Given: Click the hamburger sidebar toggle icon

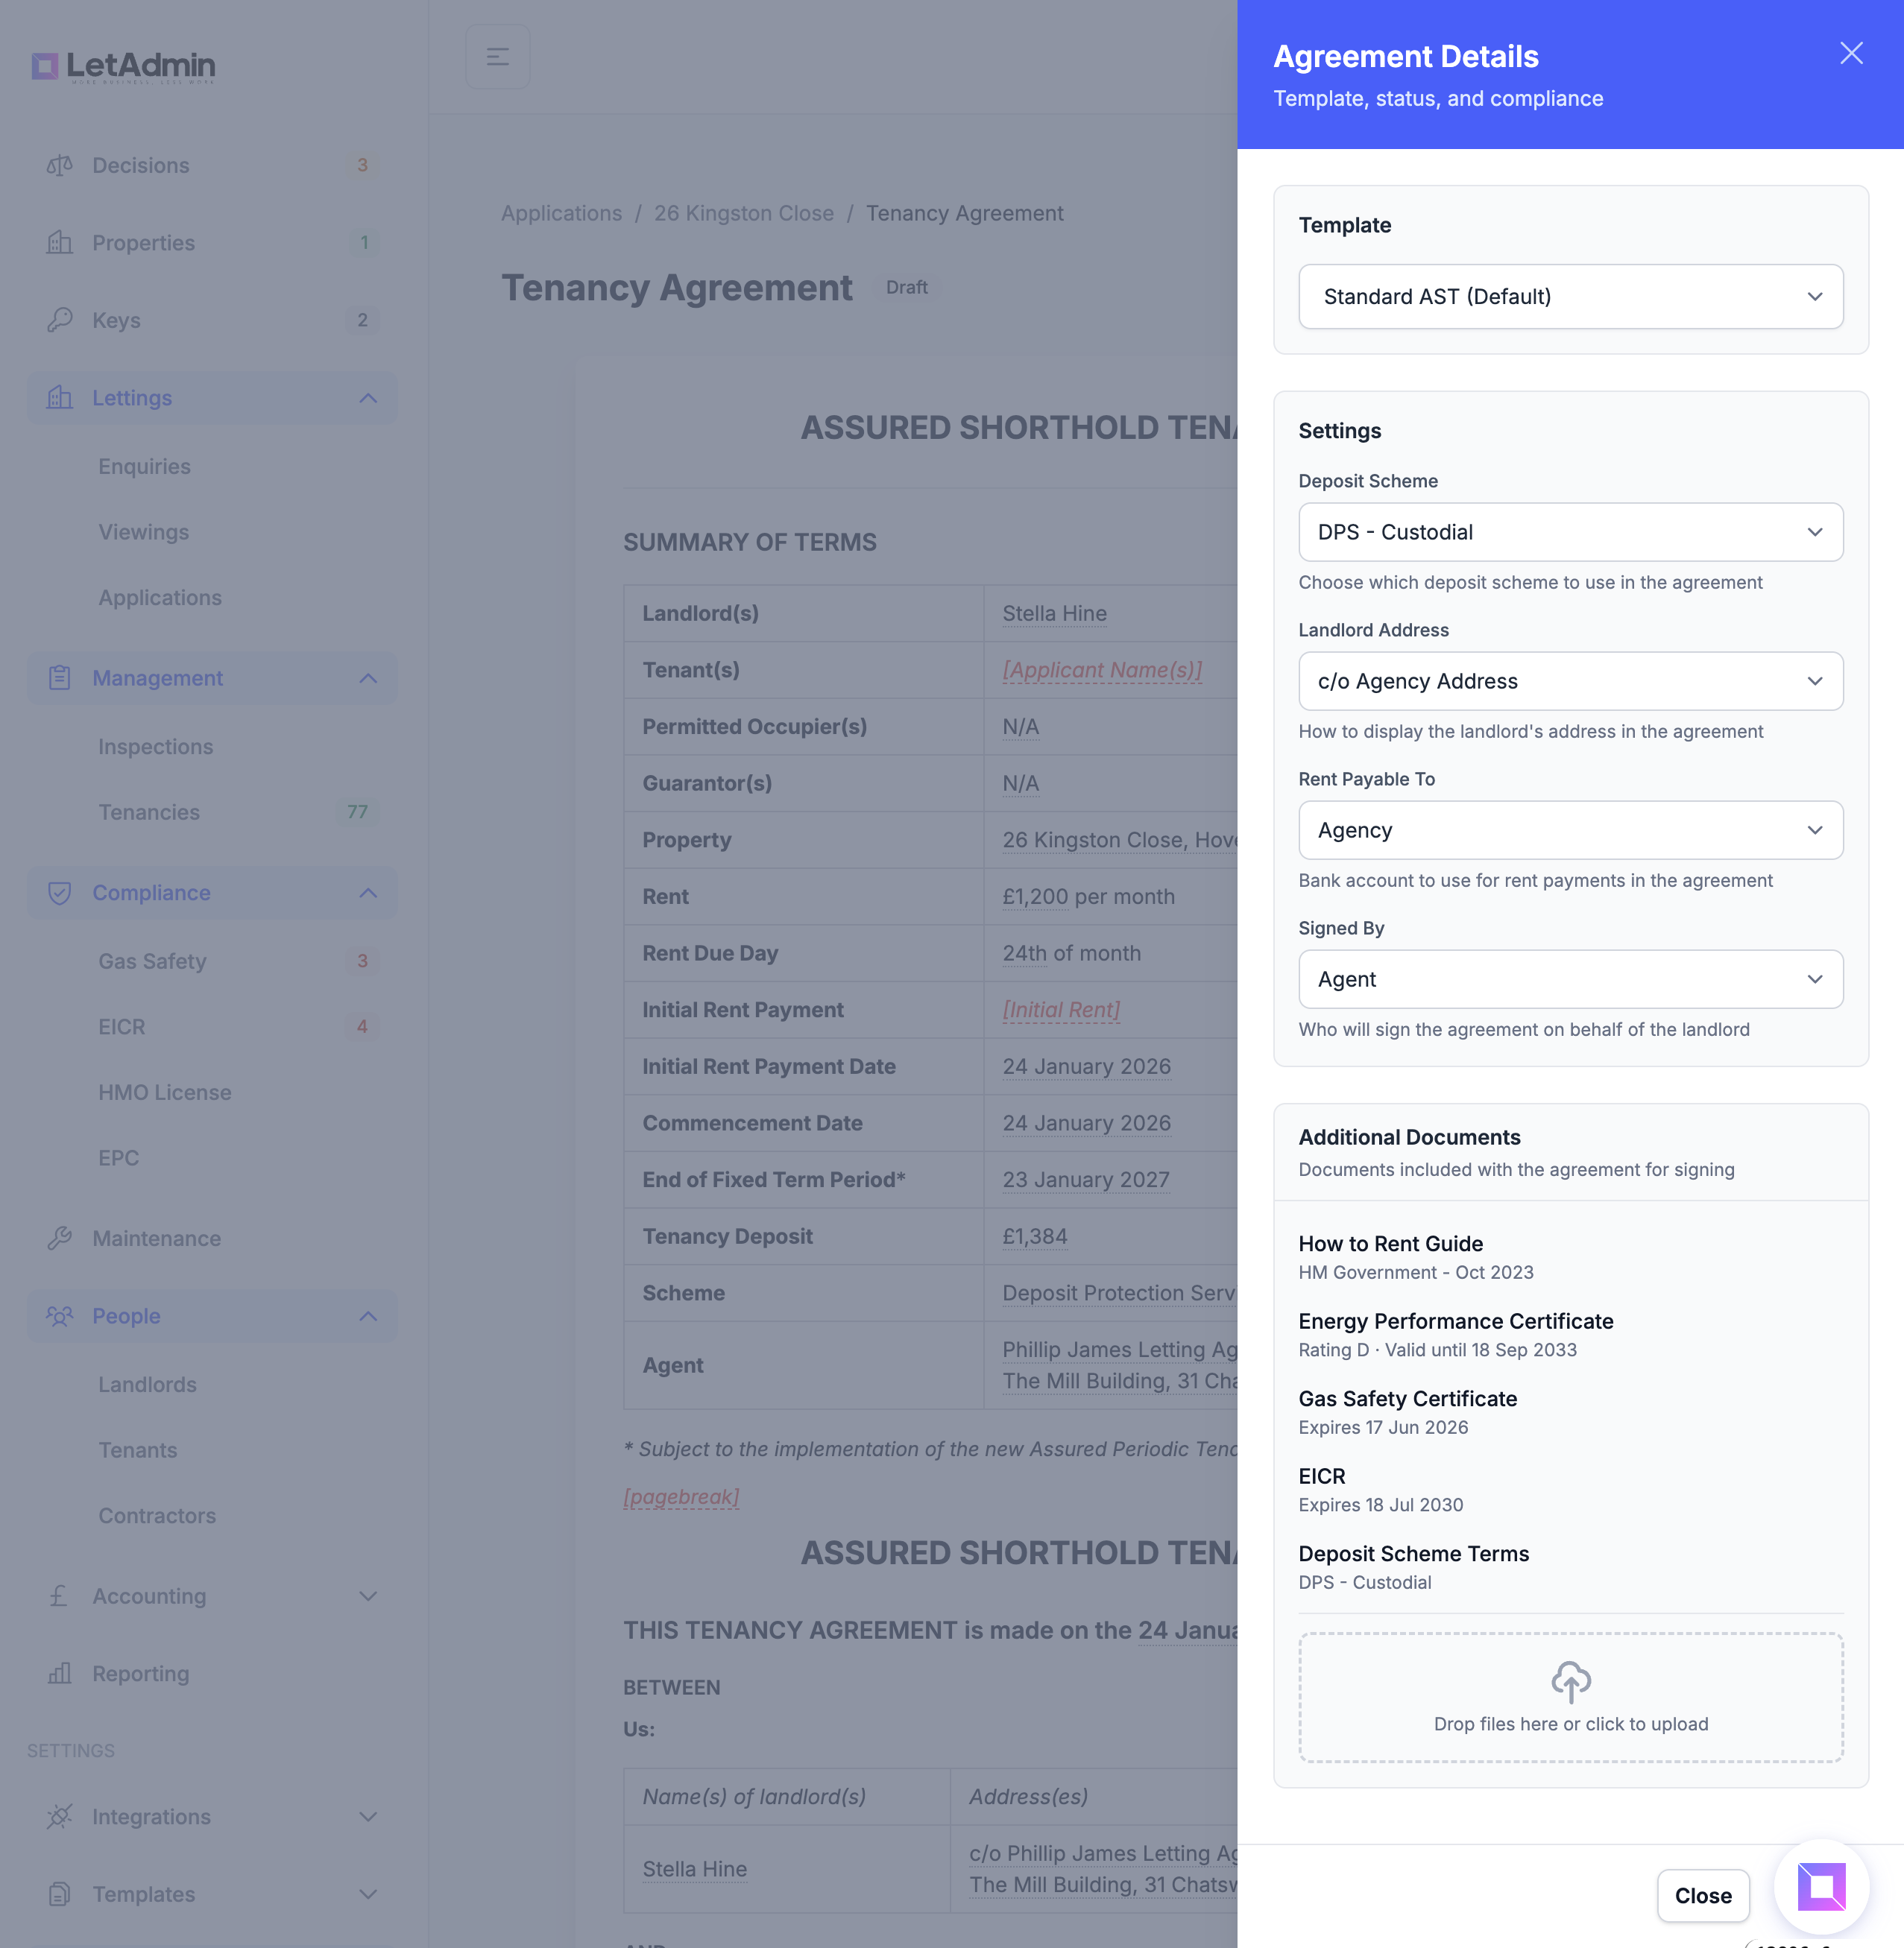Looking at the screenshot, I should (x=497, y=57).
